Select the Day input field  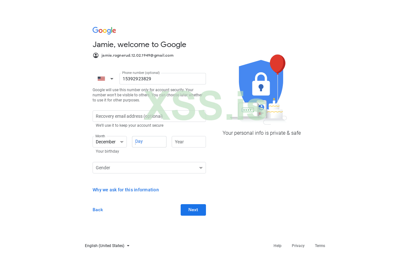click(x=149, y=142)
